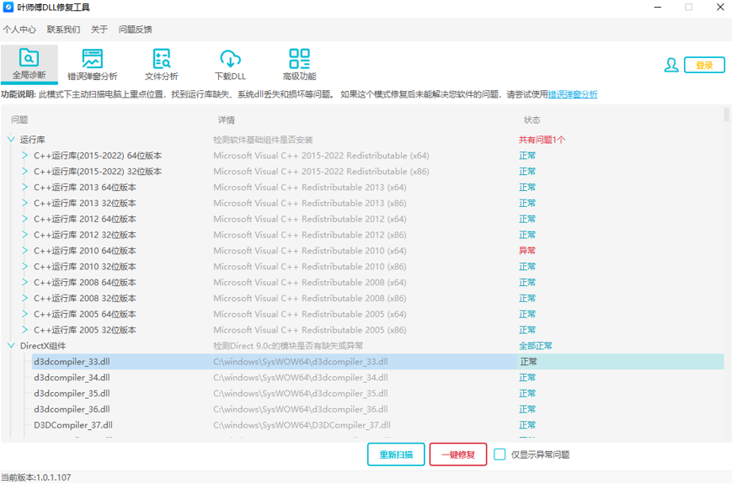
Task: Click path C:\windows\SysWOW64\D3DCompiler_37.dll
Action: (x=302, y=425)
